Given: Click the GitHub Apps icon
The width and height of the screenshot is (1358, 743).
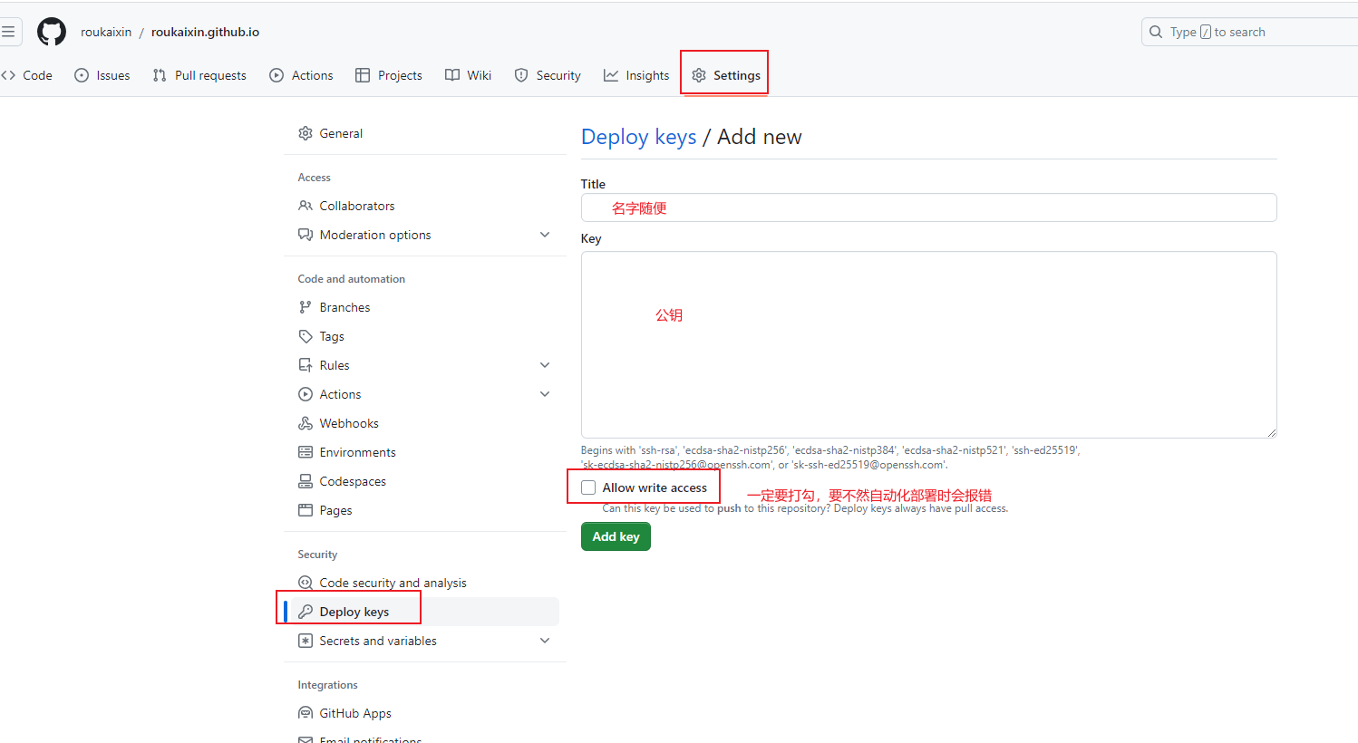Looking at the screenshot, I should [306, 713].
